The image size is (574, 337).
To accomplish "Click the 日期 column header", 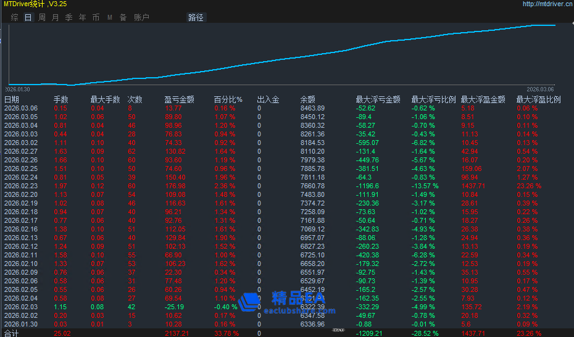I will 11,99.
